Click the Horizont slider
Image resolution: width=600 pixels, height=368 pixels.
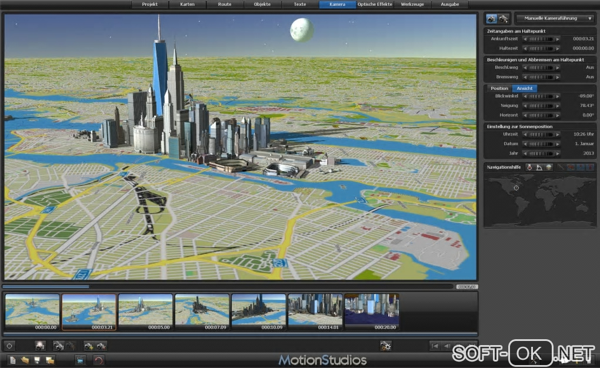[541, 116]
